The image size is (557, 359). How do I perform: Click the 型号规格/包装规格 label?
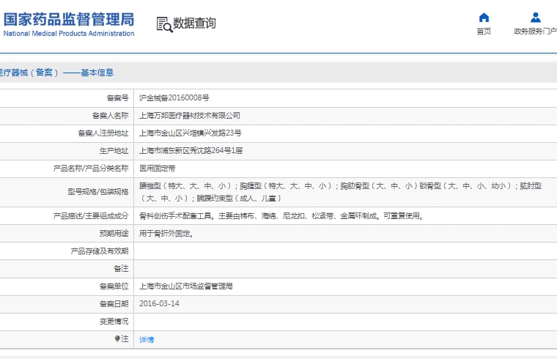[98, 192]
